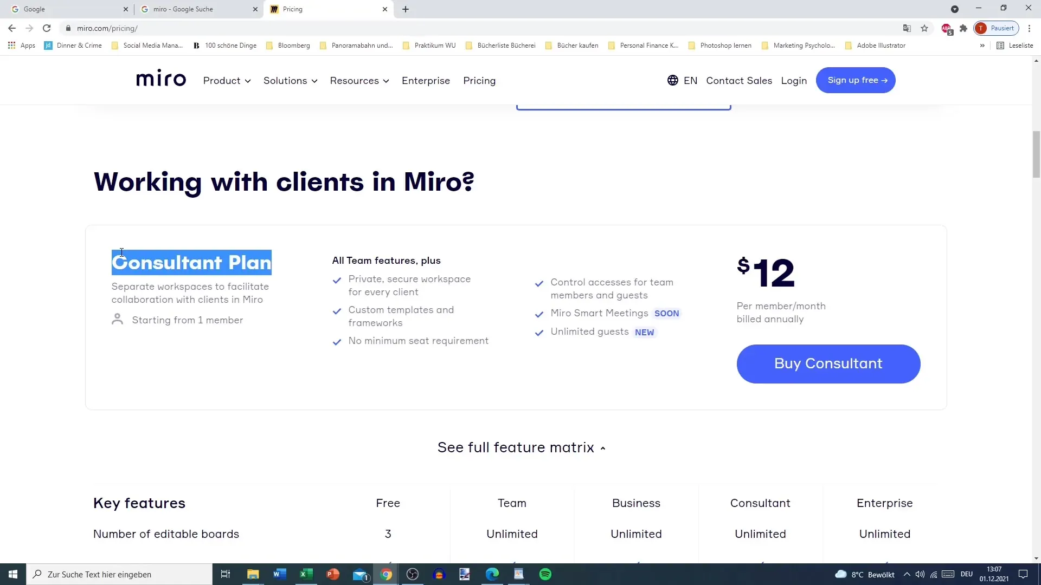This screenshot has height=585, width=1041.
Task: Open Spotify from the taskbar
Action: pos(545,574)
